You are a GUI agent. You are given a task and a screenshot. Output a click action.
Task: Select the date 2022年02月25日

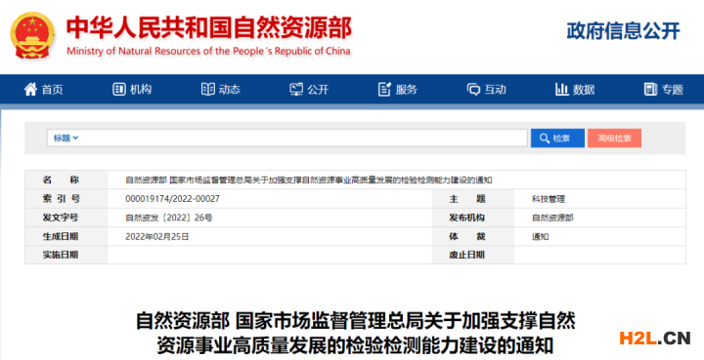pyautogui.click(x=157, y=236)
